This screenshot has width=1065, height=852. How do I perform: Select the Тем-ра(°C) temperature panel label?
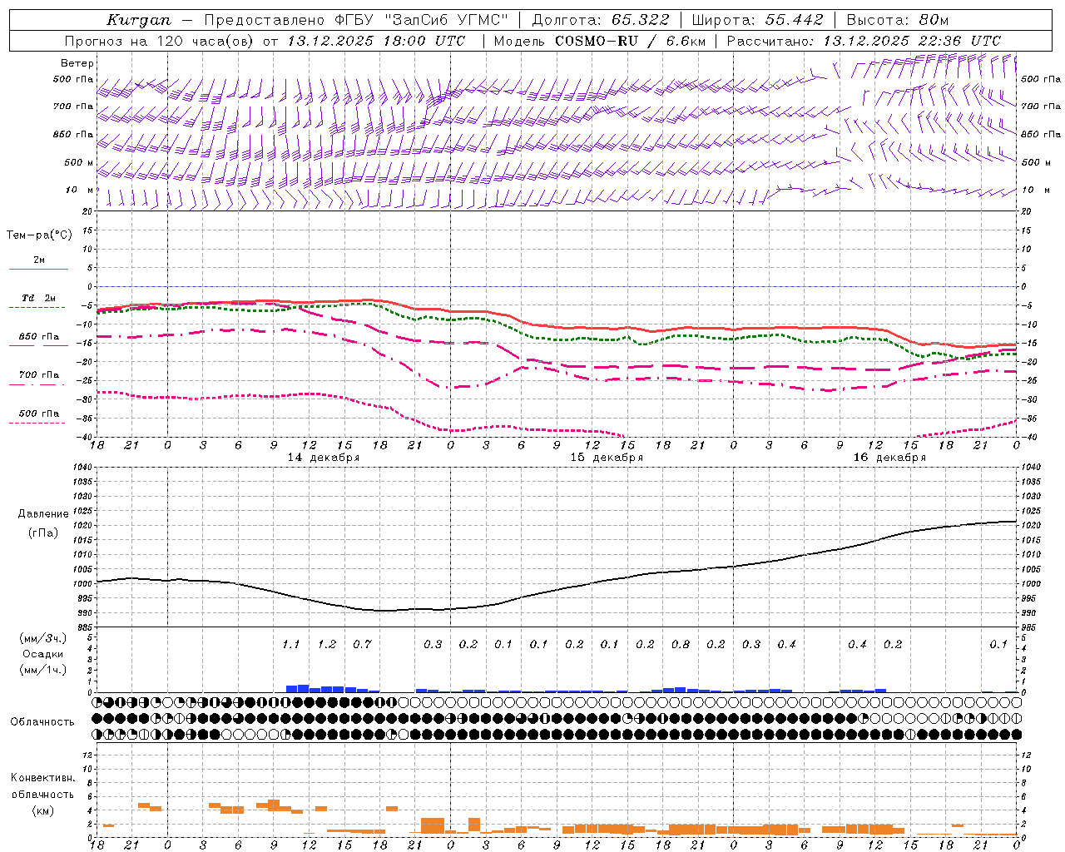[x=39, y=235]
